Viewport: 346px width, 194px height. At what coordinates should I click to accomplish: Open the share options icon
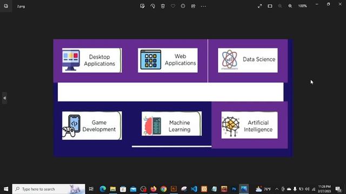(193, 6)
